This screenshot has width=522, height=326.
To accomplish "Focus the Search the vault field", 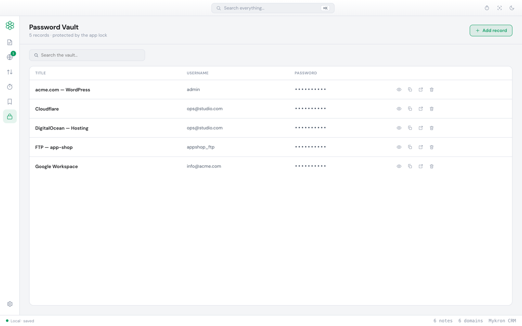I will coord(87,55).
